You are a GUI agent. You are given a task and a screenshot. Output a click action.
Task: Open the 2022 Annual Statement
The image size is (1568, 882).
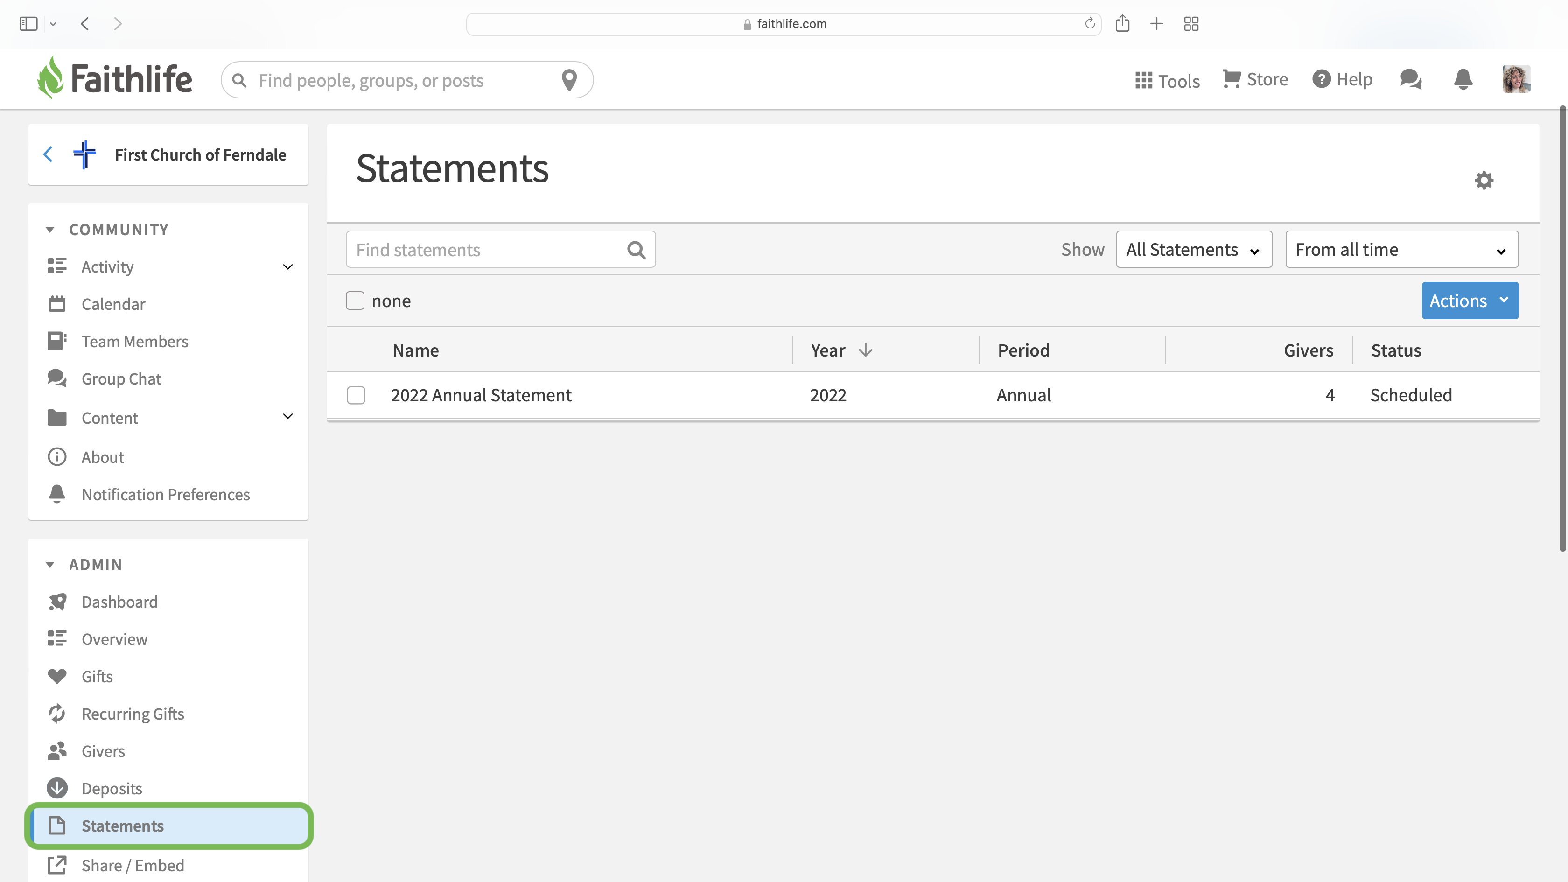pyautogui.click(x=481, y=395)
